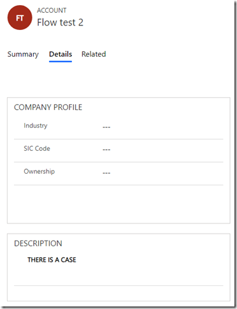Click the DESCRIPTION section header

click(x=38, y=243)
